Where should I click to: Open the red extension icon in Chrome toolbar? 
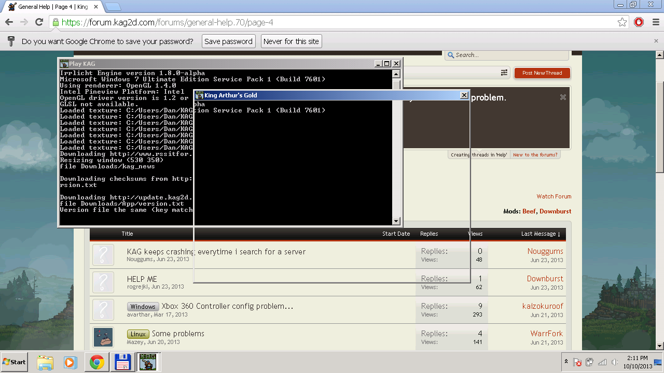pos(639,22)
